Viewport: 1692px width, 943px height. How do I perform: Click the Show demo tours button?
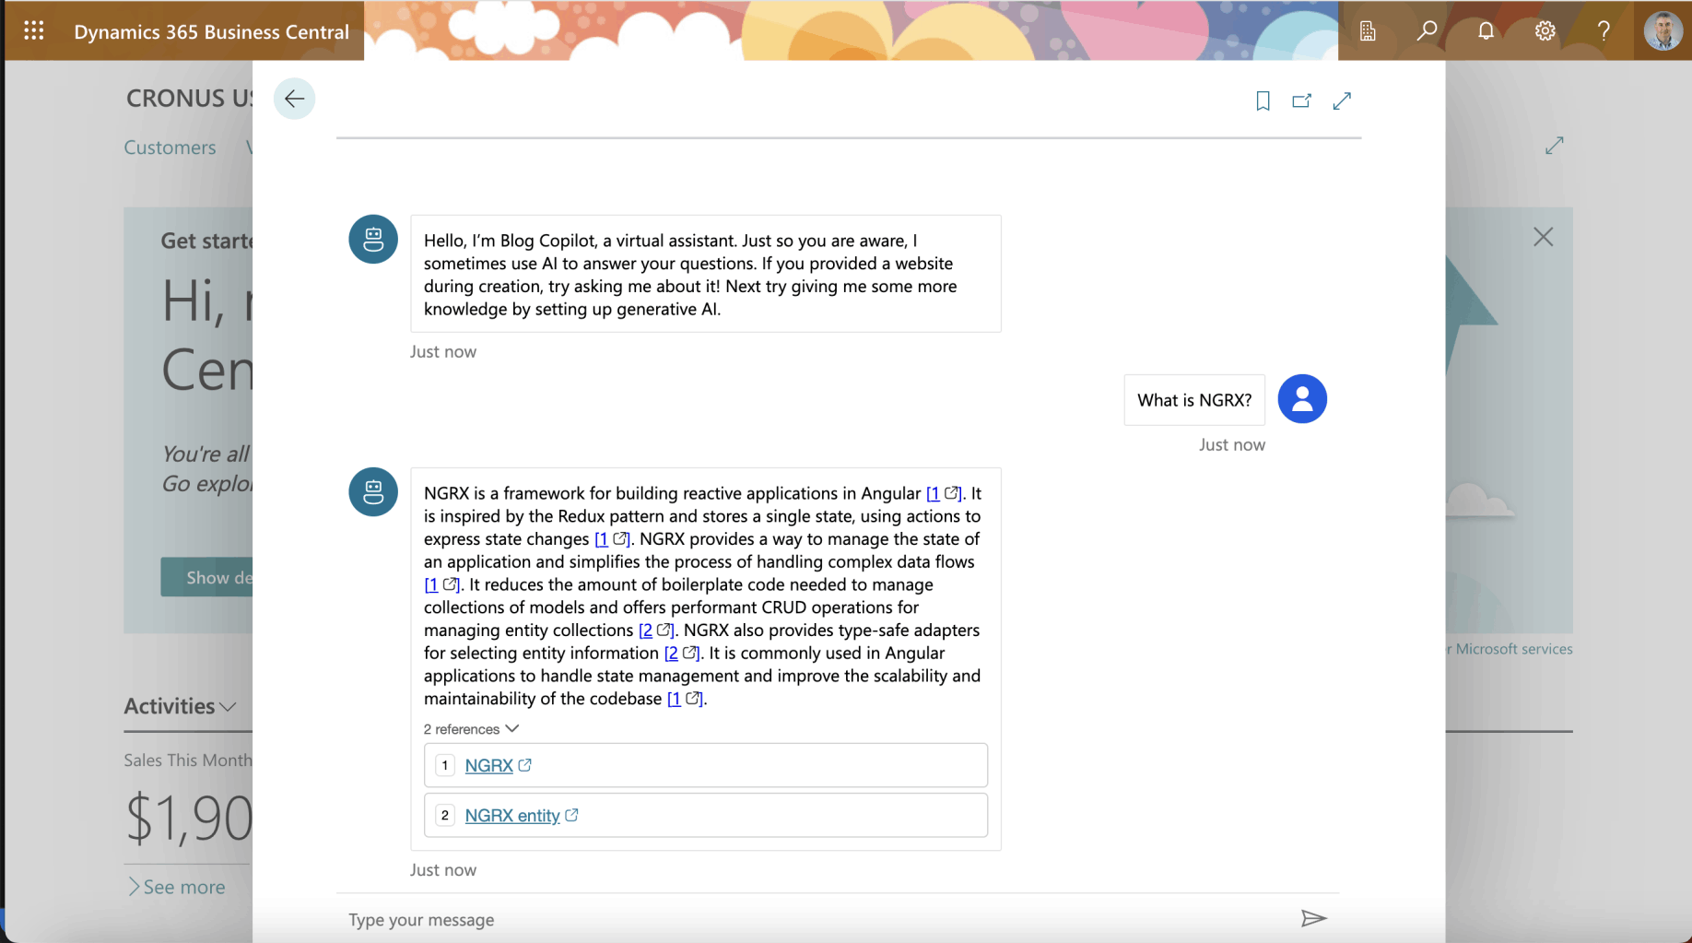point(206,577)
